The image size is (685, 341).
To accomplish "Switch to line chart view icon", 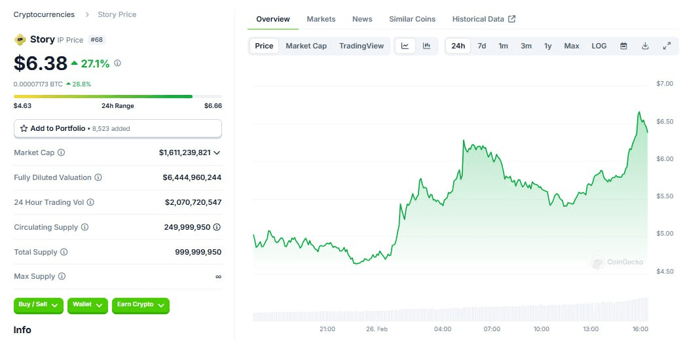I will point(405,46).
